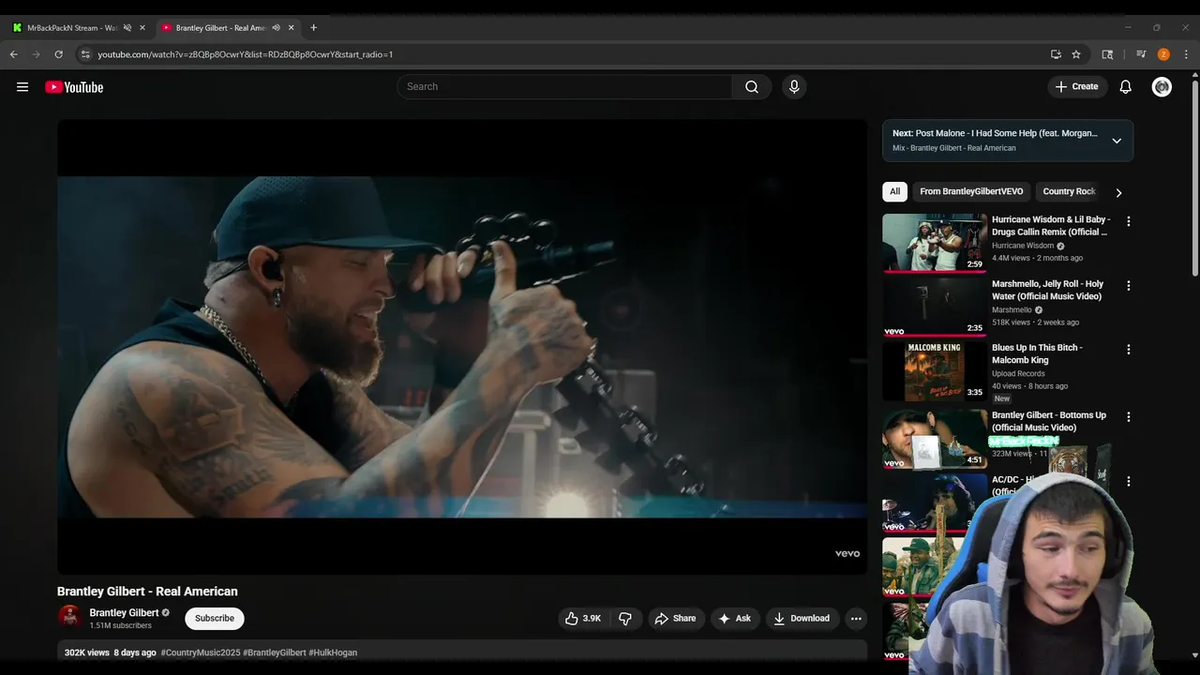Image resolution: width=1200 pixels, height=675 pixels.
Task: Start voice search with the microphone
Action: (794, 87)
